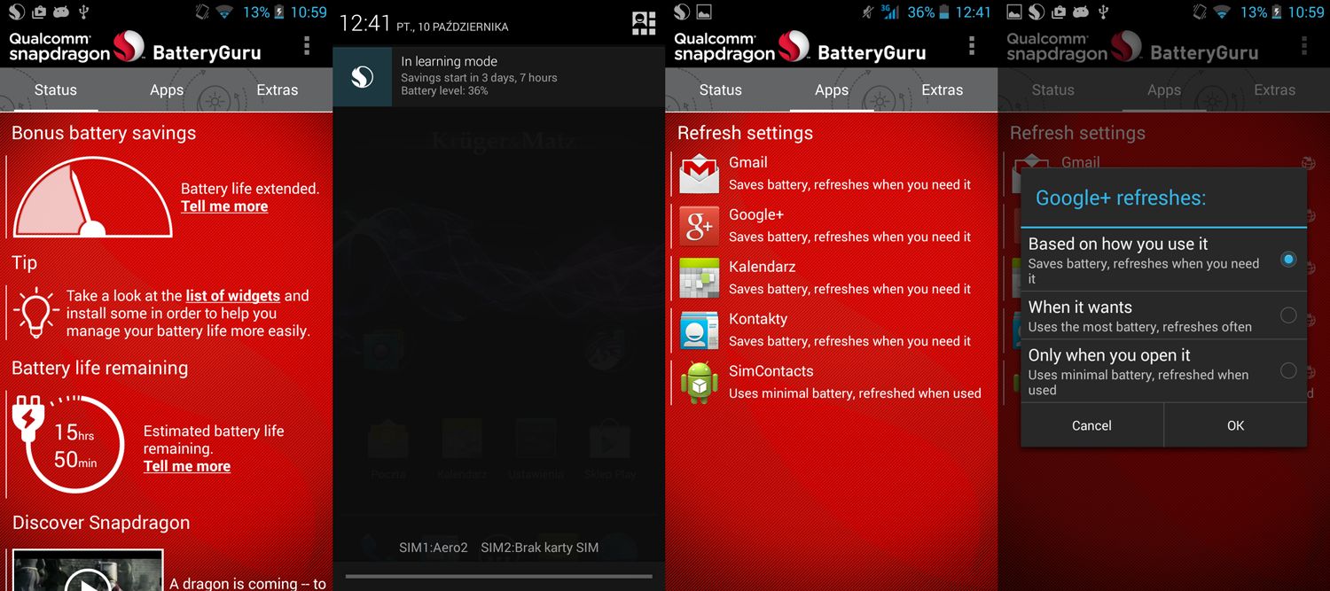Open Gmail app icon in undimmed refresh list
Viewport: 1330px width, 591px height.
699,174
